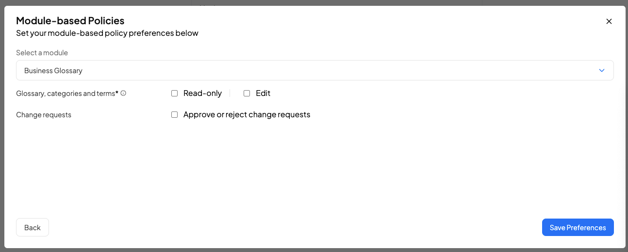Enable the Read-only checkbox
Screen dimensions: 628x252
click(175, 94)
